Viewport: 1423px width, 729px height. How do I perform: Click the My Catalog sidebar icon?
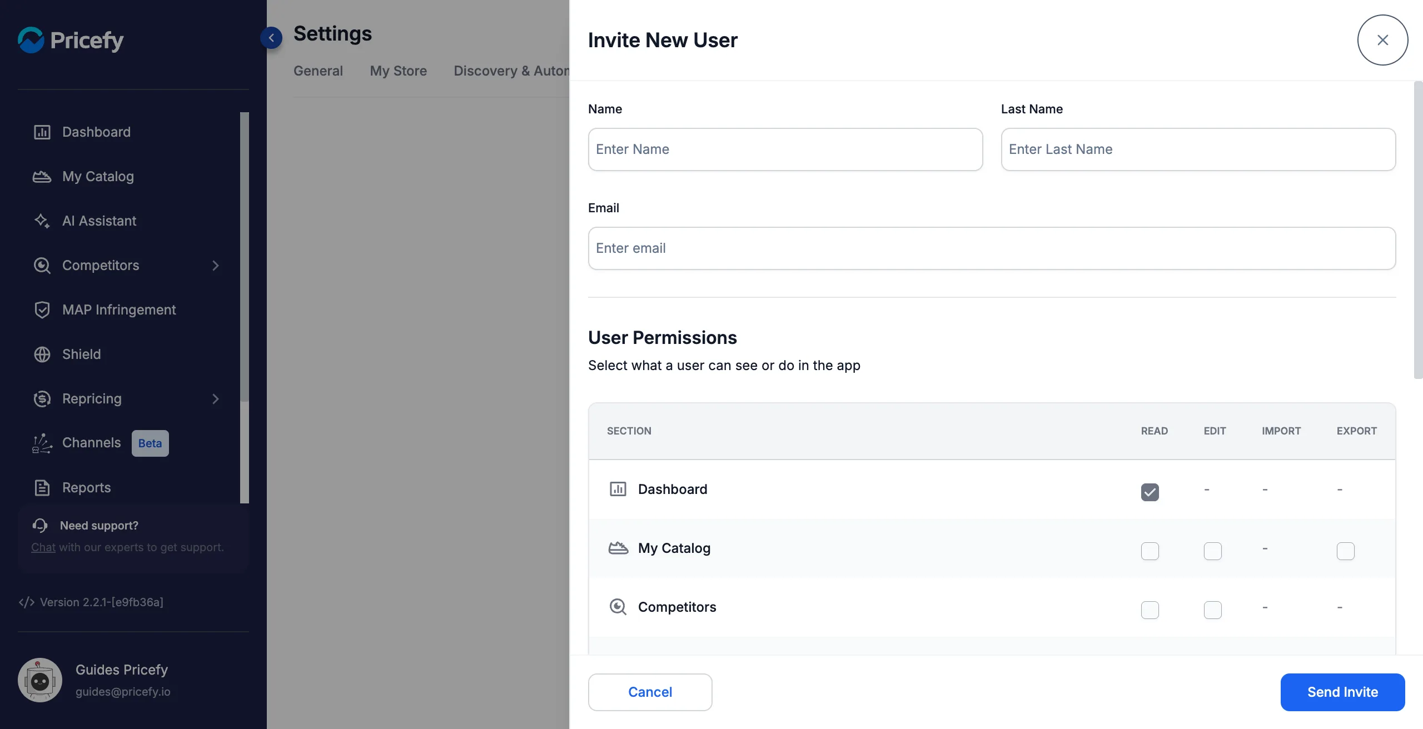pyautogui.click(x=42, y=177)
